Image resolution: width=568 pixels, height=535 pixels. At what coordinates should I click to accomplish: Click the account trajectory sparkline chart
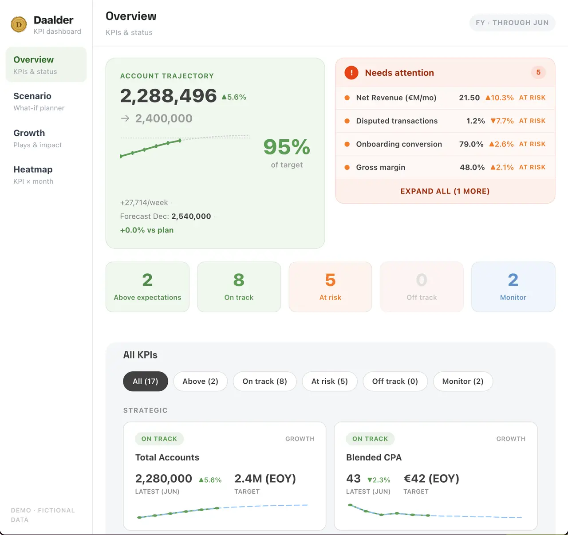[x=185, y=146]
